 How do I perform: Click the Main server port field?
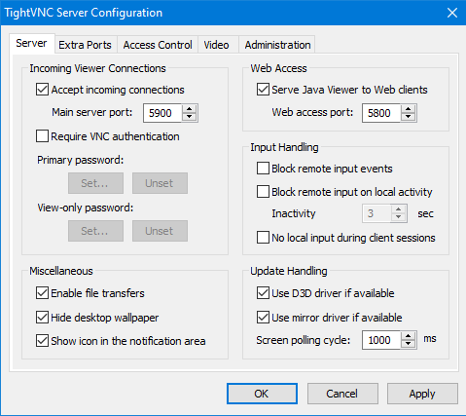162,113
